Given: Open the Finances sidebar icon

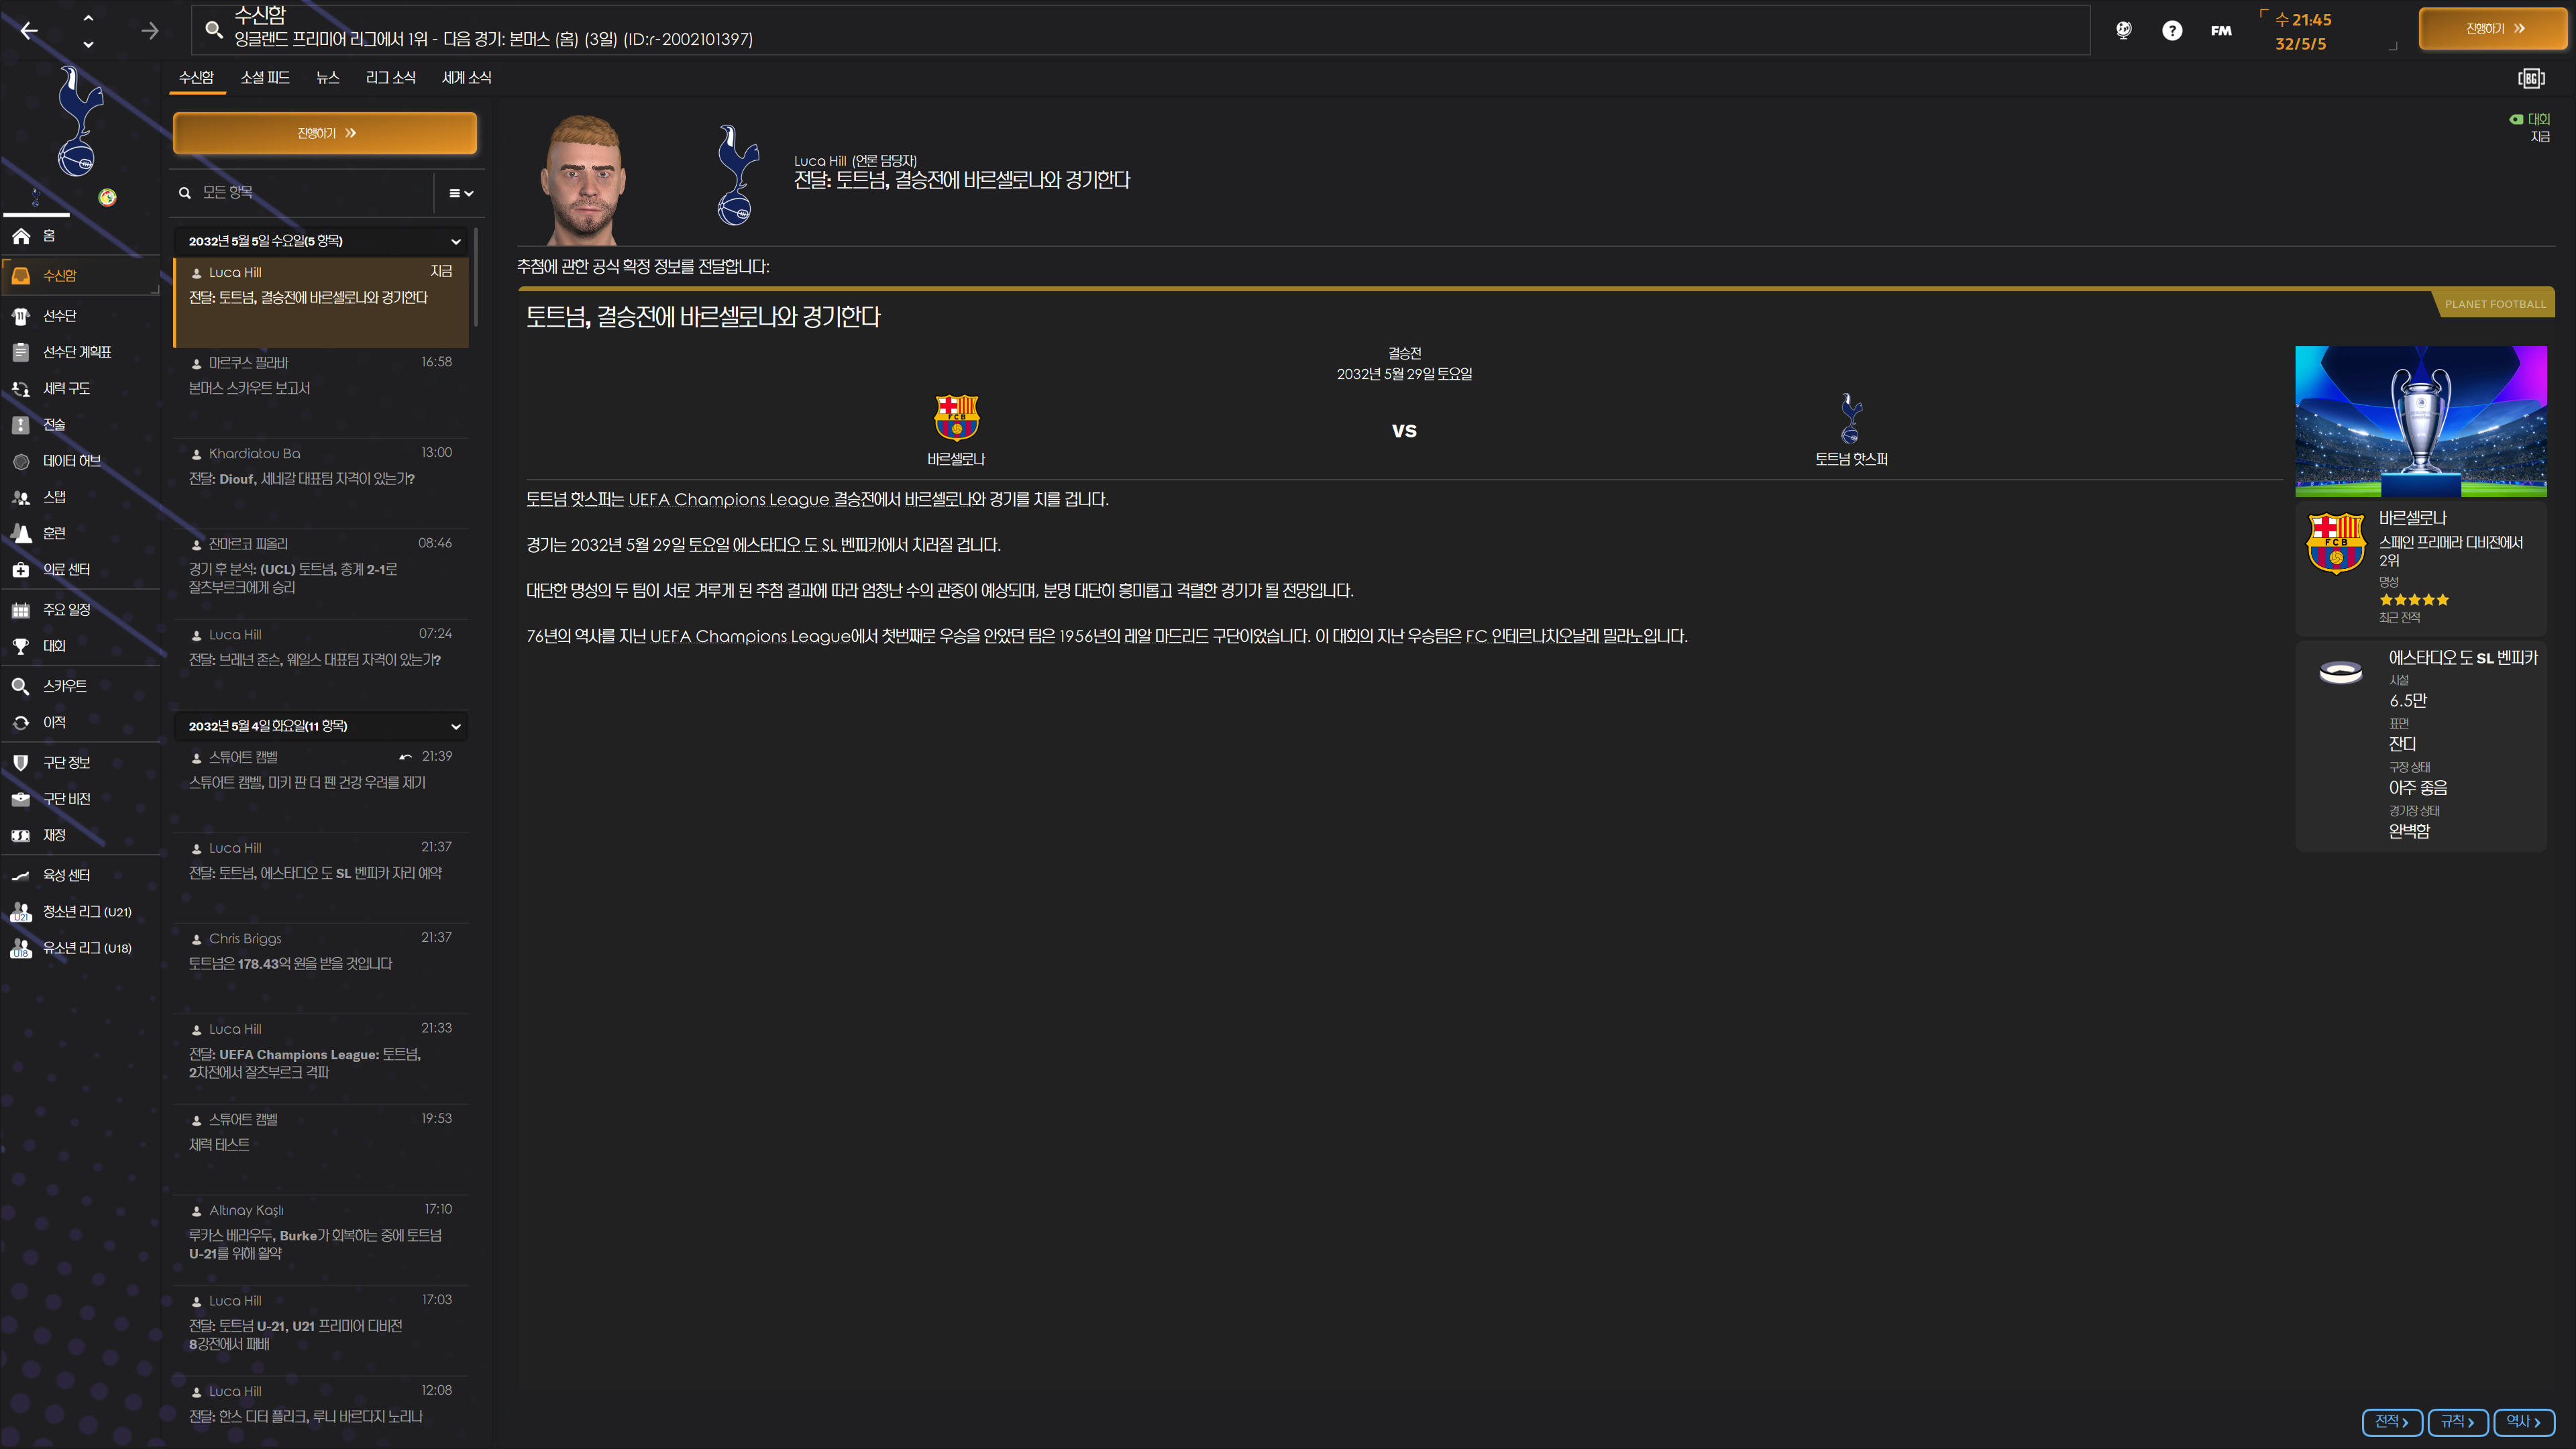Looking at the screenshot, I should coord(21,835).
